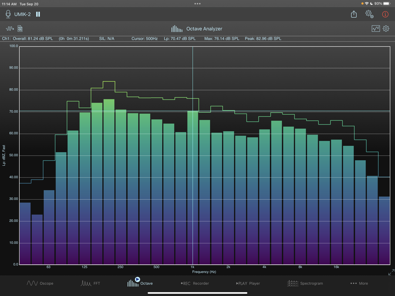Screen dimensions: 395x296
Task: Tap the red info icon
Action: click(385, 14)
